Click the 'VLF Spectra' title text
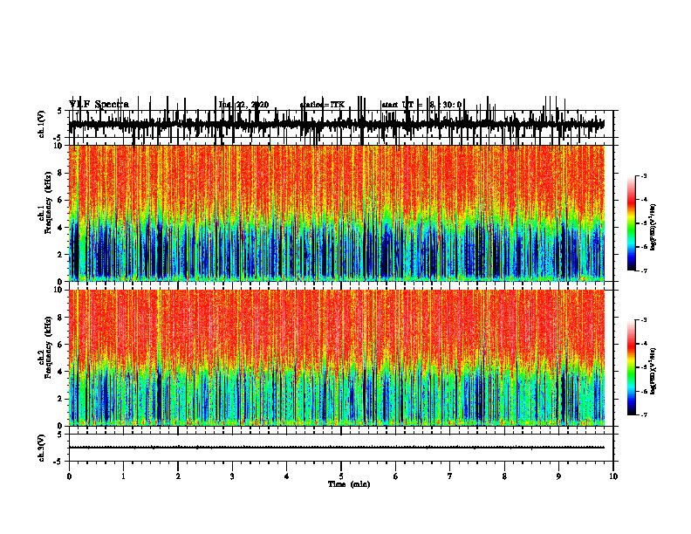Image resolution: width=691 pixels, height=534 pixels. pos(99,105)
